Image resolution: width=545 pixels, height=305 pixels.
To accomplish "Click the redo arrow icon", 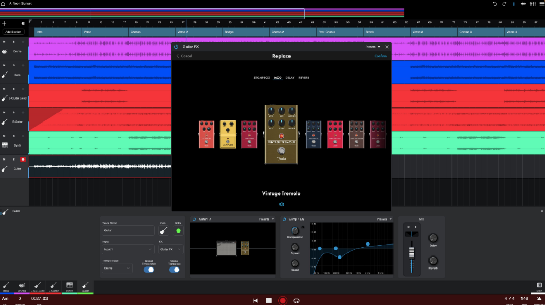I will 504,4.
